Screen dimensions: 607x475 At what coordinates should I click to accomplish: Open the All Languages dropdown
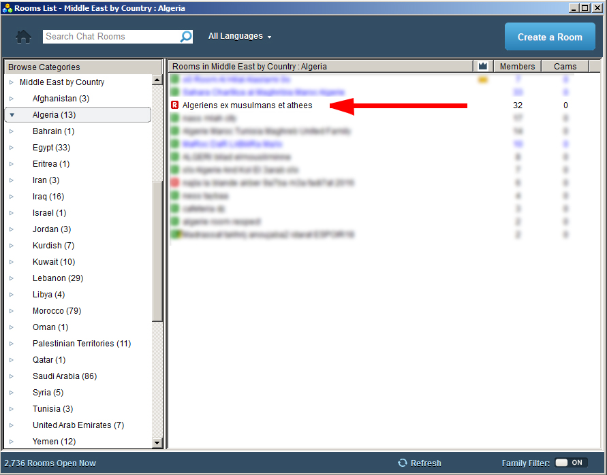240,37
